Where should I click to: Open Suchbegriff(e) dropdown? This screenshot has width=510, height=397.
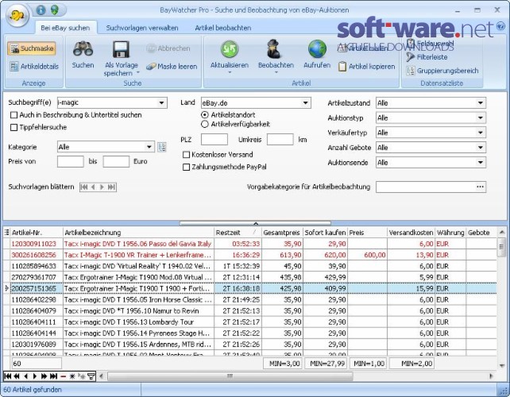click(x=161, y=102)
